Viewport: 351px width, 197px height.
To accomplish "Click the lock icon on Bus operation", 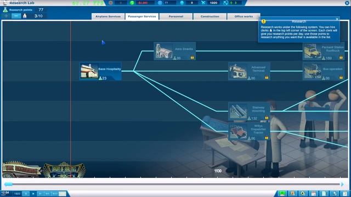I will click(x=341, y=78).
